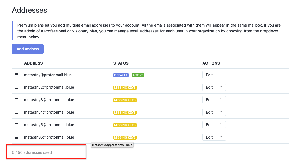Click the drag handle beside mstastny6@protonmail.blue
This screenshot has width=297, height=161.
click(17, 137)
